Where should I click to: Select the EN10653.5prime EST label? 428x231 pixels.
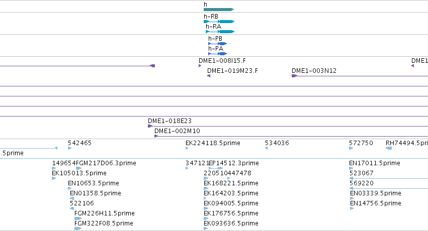coord(94,183)
